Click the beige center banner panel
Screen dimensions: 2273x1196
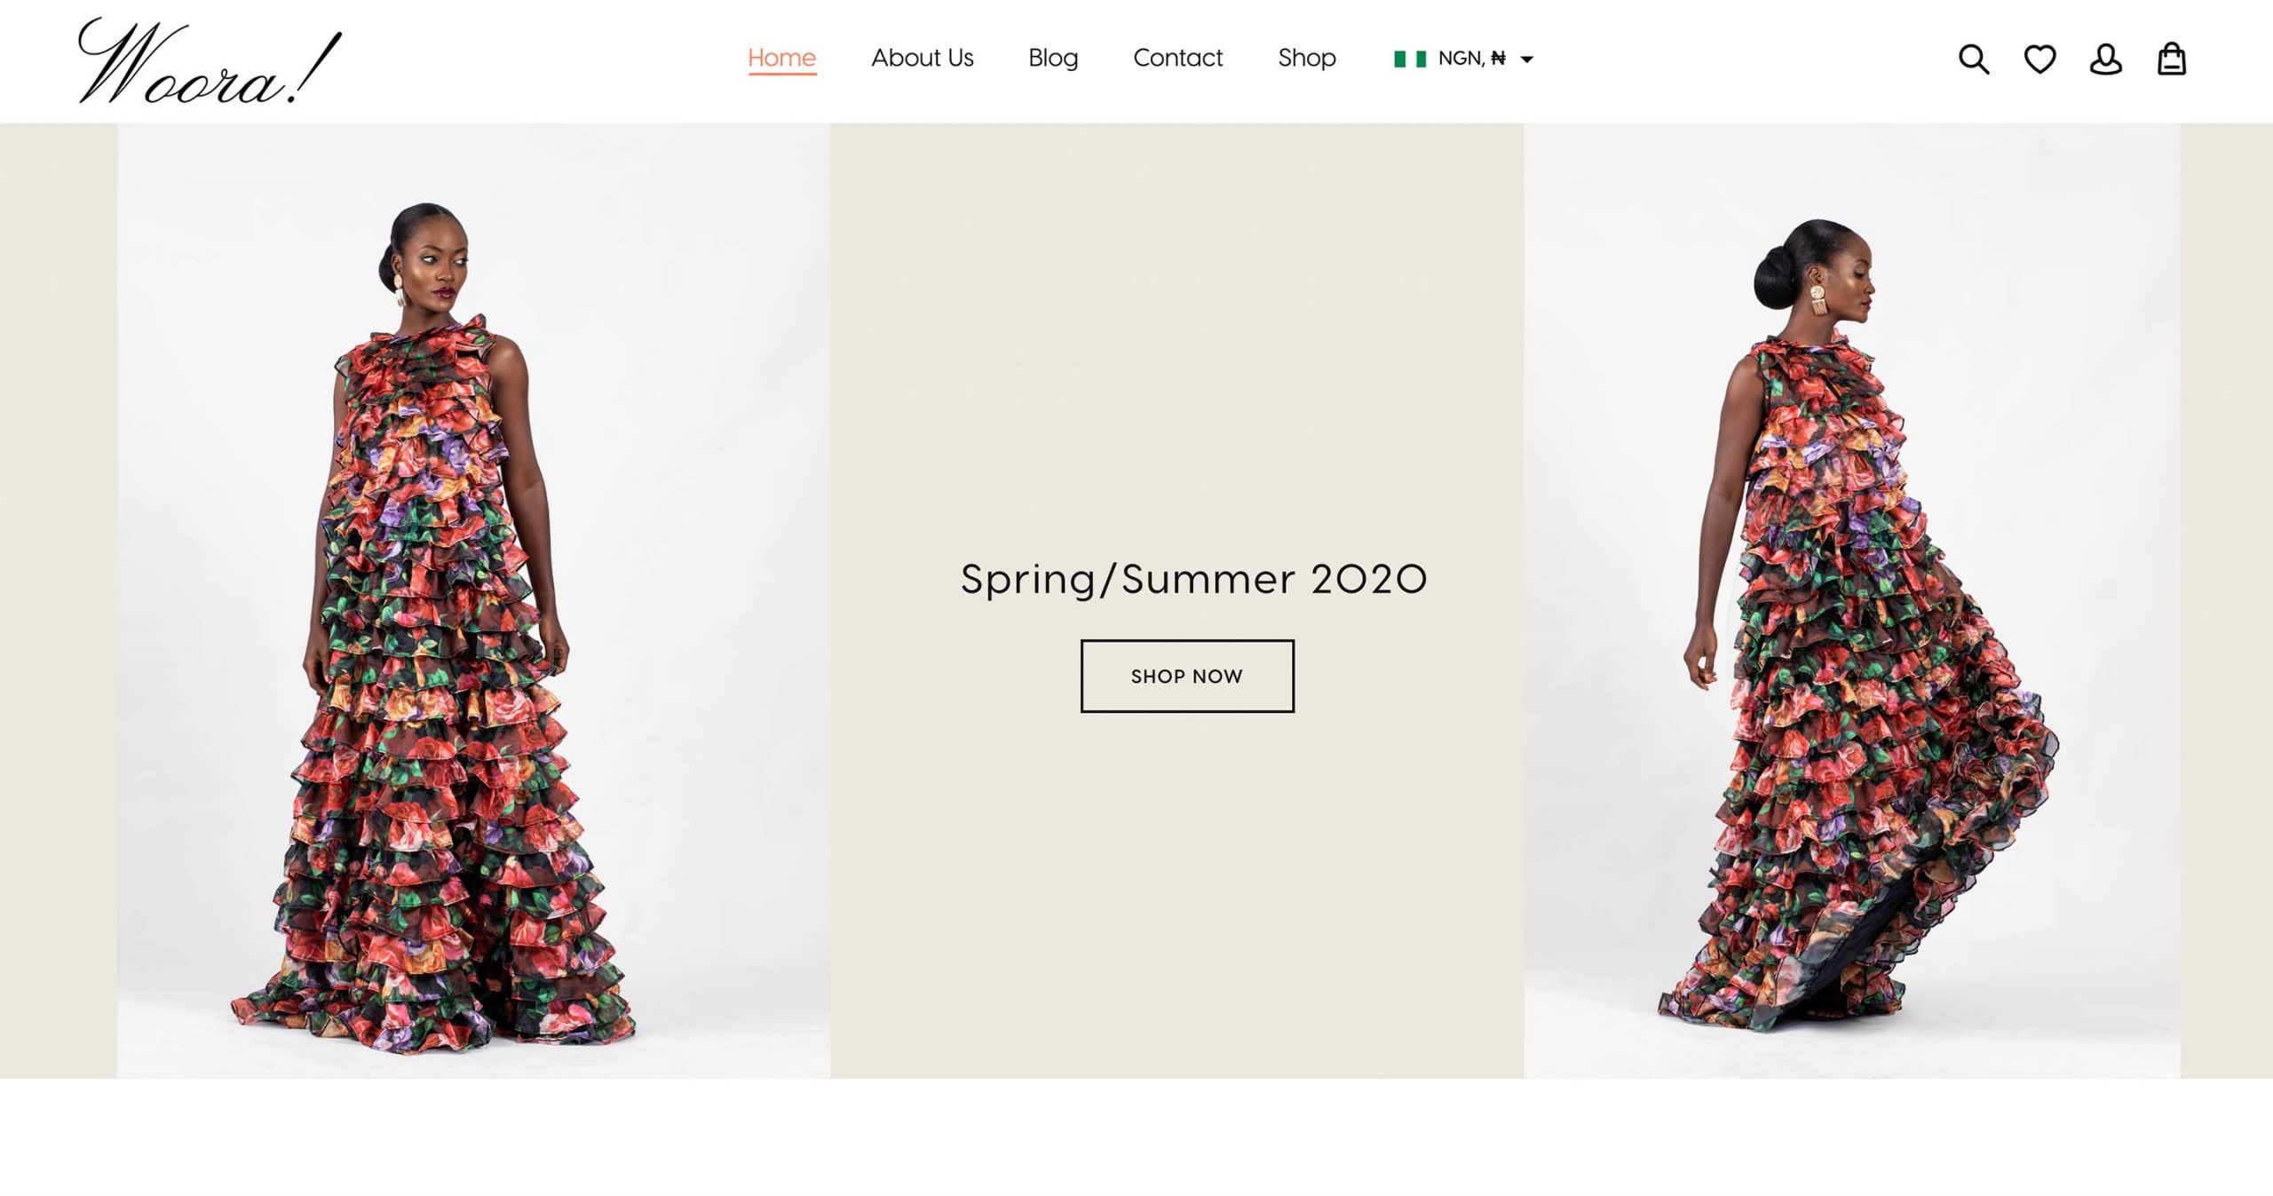coord(1176,355)
